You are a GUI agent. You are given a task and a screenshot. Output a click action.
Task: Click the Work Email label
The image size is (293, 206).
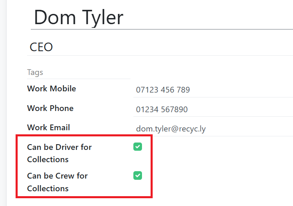[x=48, y=127]
